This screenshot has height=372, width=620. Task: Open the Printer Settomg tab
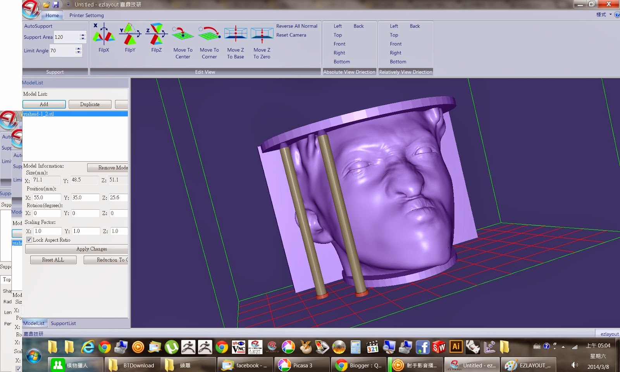87,15
